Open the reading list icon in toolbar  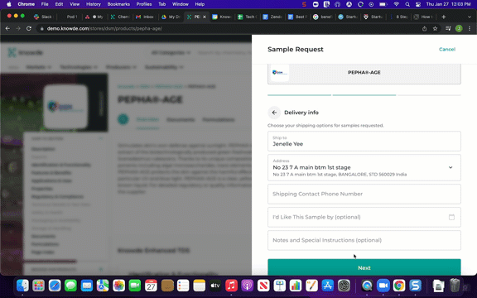point(448,29)
